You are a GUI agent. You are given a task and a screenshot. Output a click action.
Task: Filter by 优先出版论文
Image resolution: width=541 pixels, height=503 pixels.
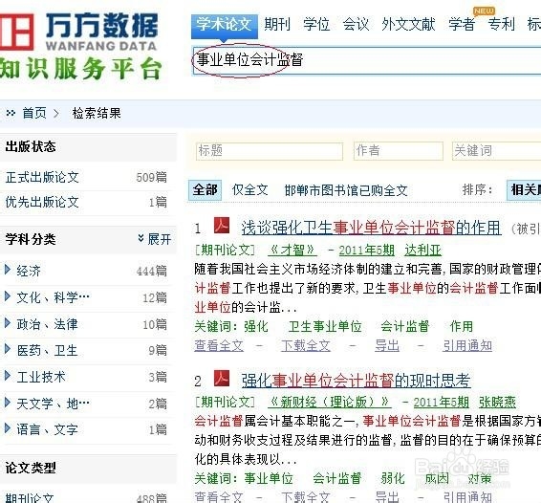[x=42, y=203]
